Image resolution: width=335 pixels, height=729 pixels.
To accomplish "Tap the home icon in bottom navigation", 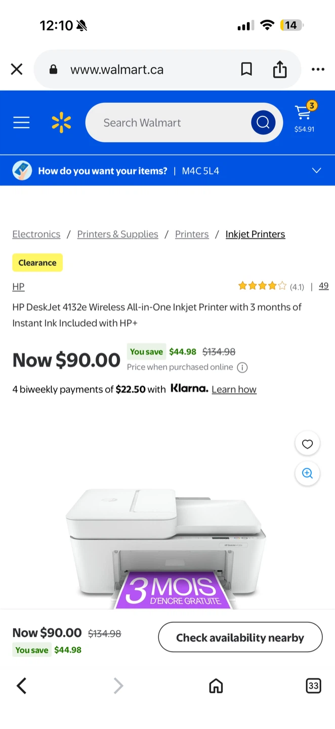I will coord(216,686).
